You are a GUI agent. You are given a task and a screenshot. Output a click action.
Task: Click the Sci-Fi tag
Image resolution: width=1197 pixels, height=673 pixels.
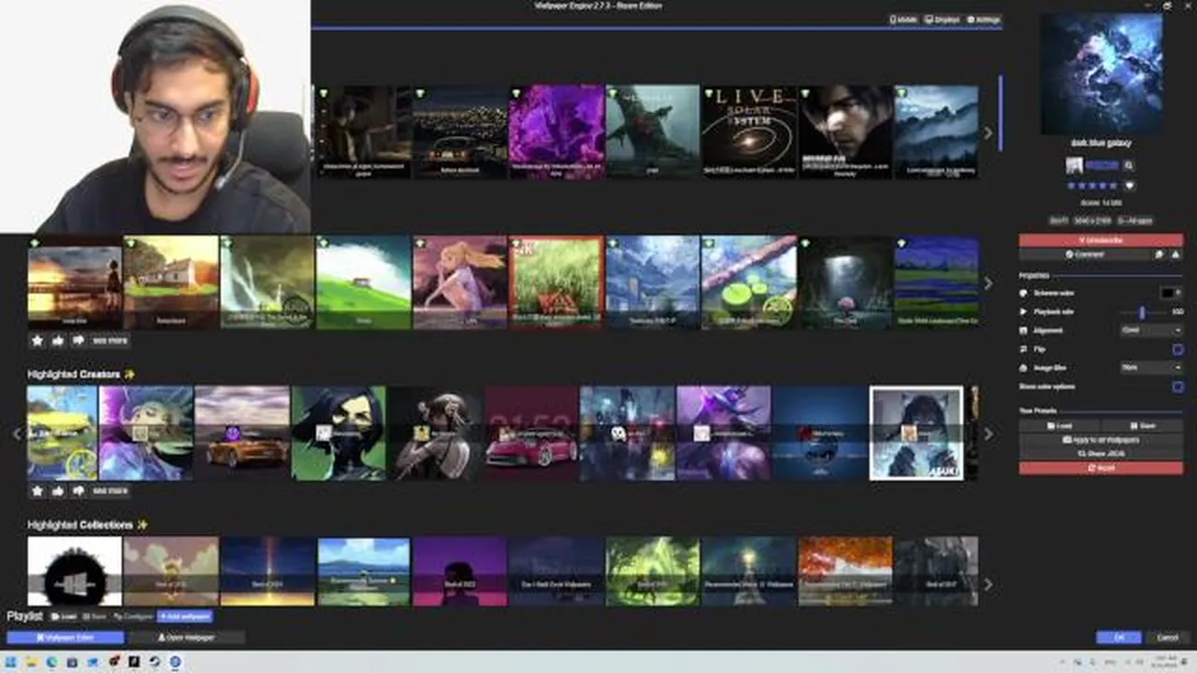point(1058,221)
